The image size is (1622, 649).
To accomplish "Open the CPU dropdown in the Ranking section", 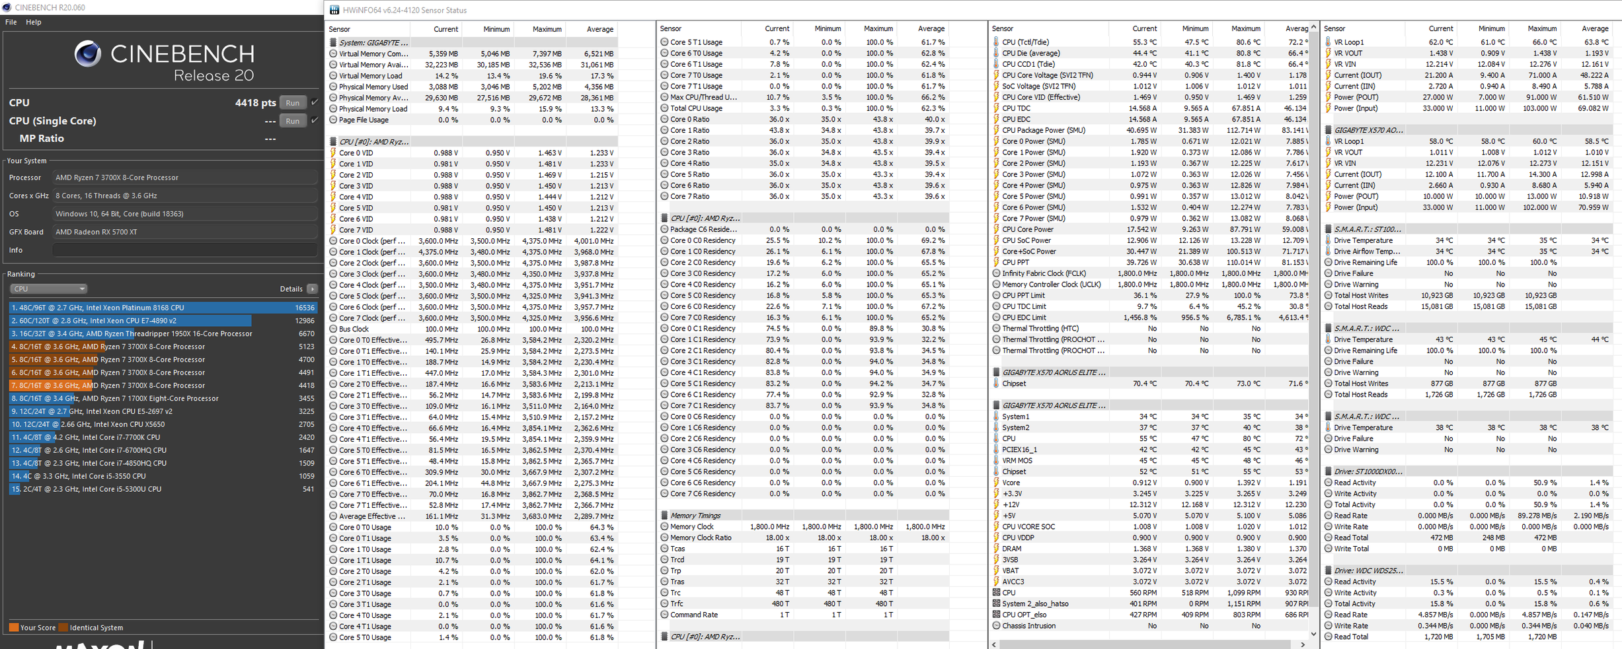I will point(48,289).
